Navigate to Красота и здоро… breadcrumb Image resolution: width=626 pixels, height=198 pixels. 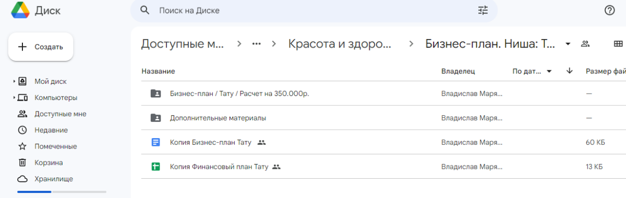tap(340, 44)
